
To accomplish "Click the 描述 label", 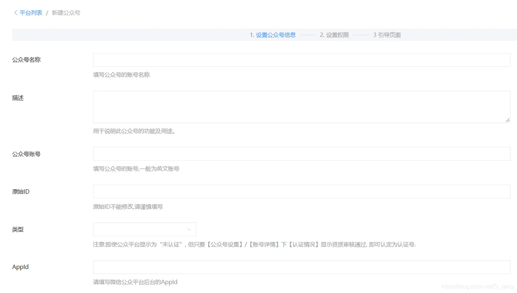I will (x=18, y=98).
